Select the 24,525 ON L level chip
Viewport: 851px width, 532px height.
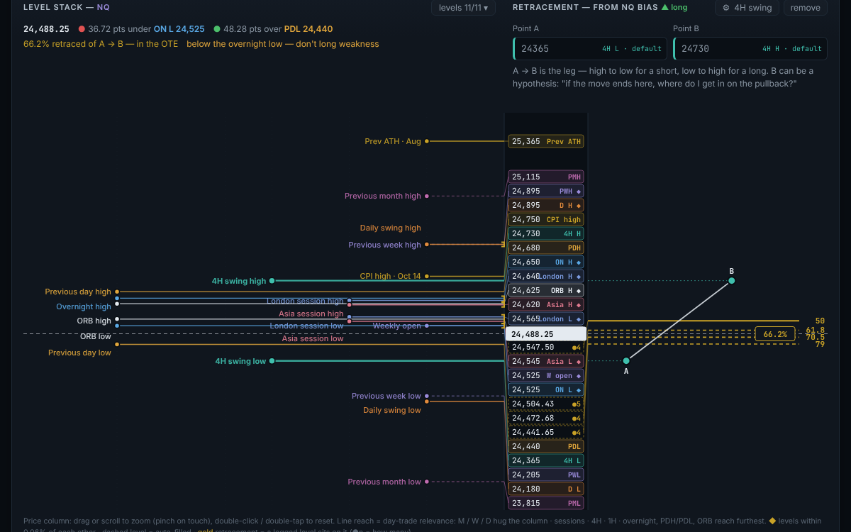click(x=546, y=389)
